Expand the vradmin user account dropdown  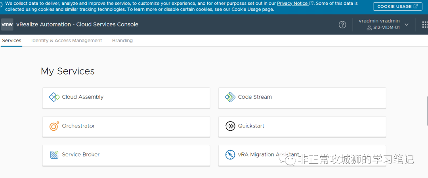pos(406,24)
